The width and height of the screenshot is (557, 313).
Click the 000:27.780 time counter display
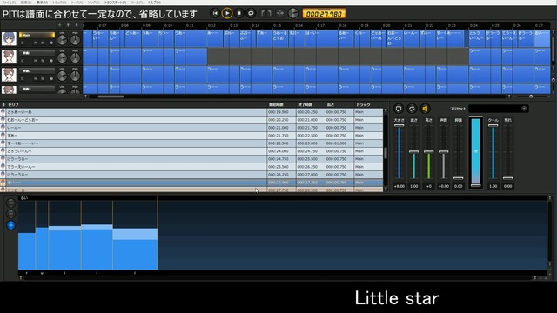click(x=324, y=14)
